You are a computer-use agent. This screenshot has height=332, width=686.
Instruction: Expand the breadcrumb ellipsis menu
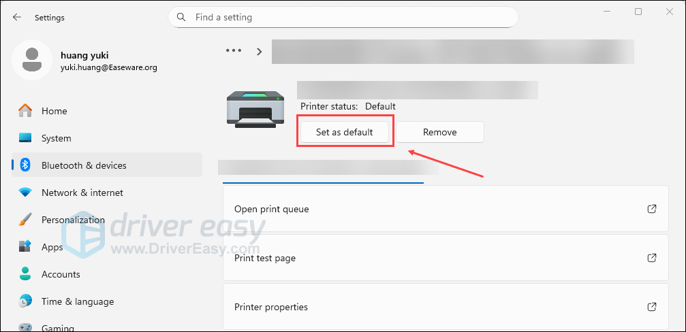(234, 51)
